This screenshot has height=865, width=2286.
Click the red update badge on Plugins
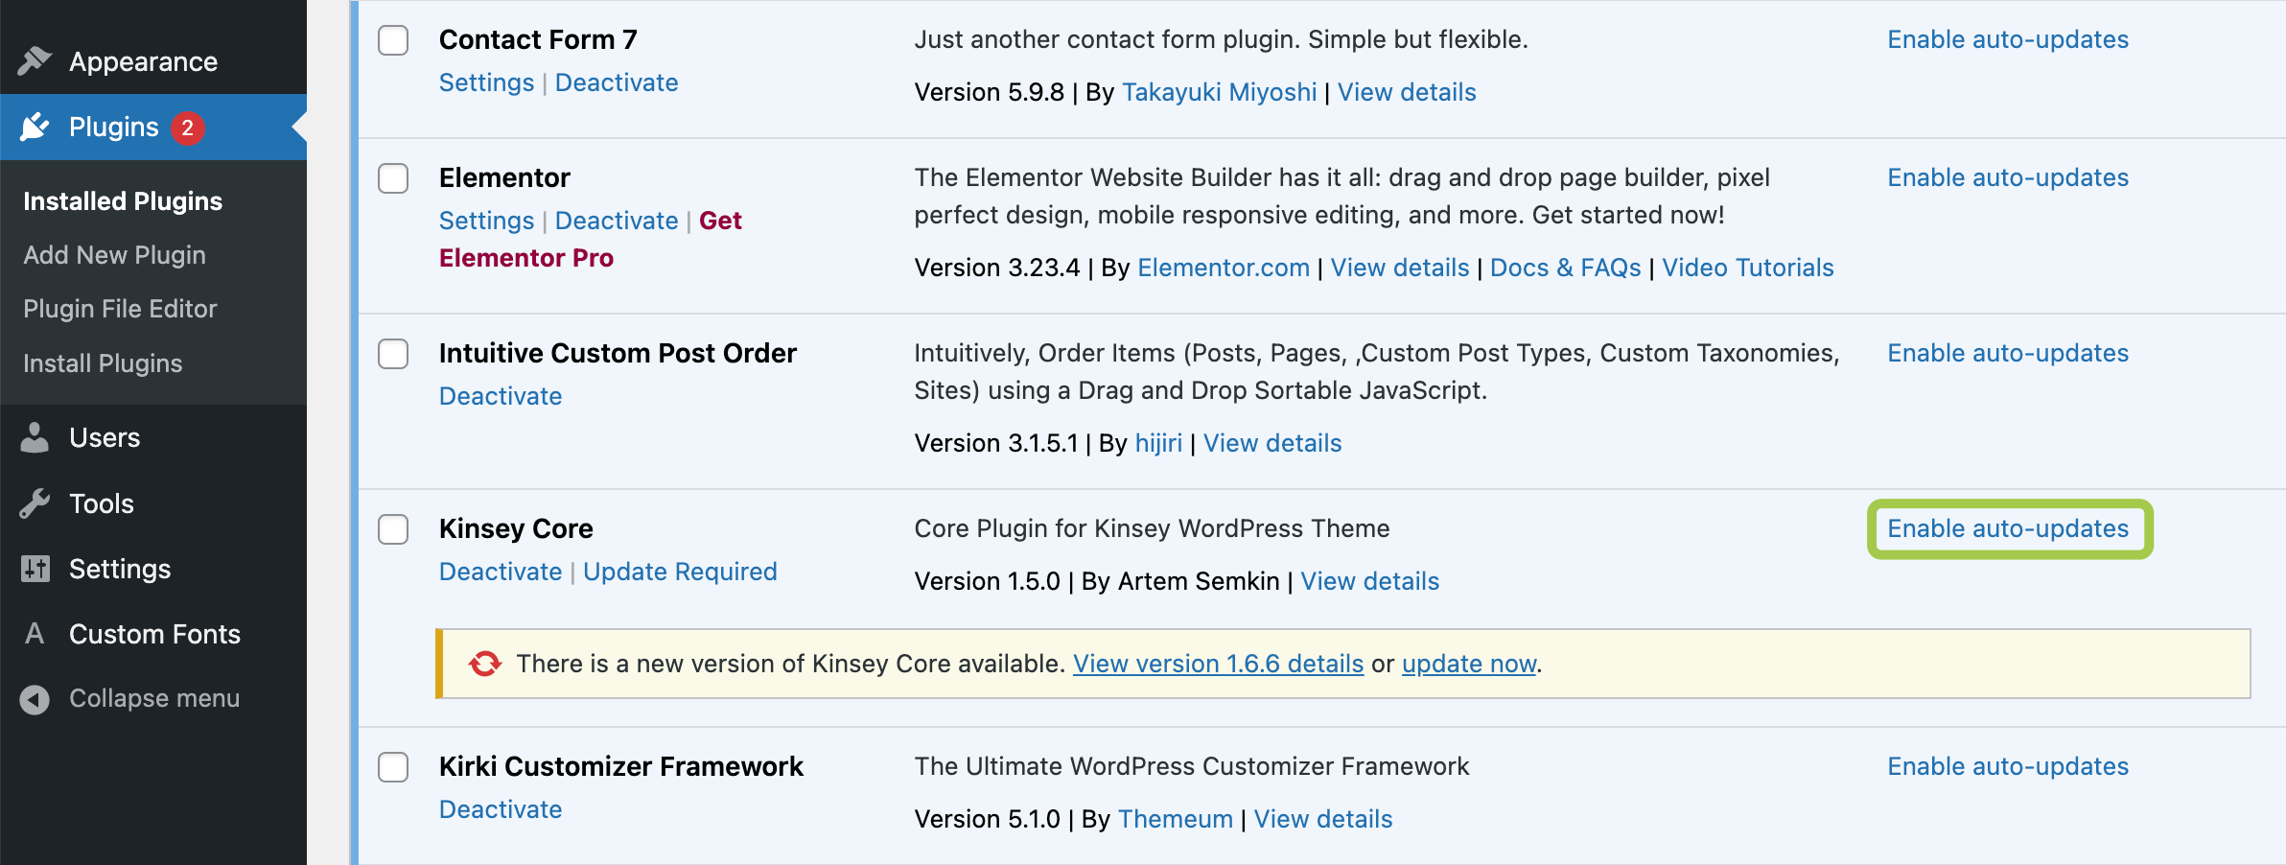pos(188,128)
